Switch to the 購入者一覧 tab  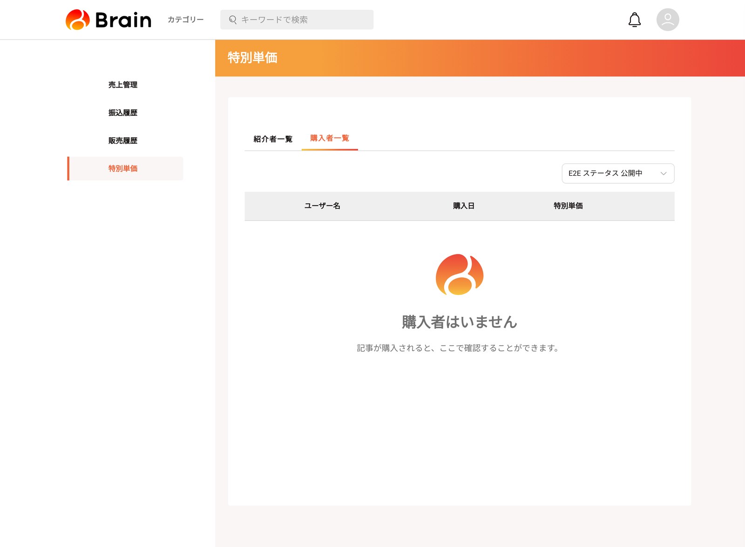click(330, 138)
